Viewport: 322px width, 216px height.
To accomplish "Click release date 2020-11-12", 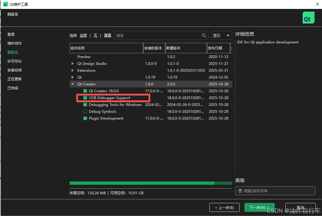I will click(219, 57).
